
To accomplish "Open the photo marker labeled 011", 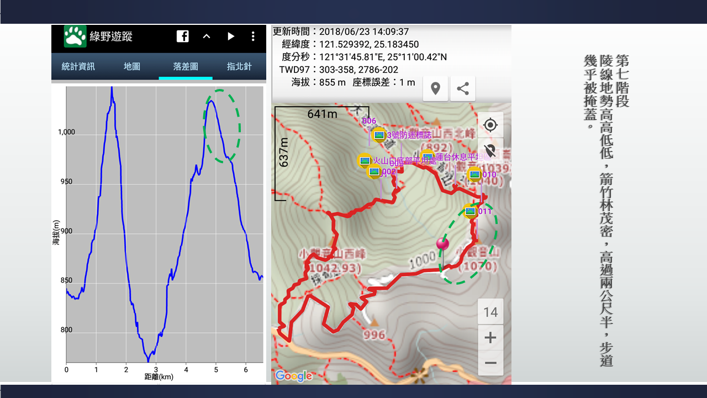I will tap(471, 211).
